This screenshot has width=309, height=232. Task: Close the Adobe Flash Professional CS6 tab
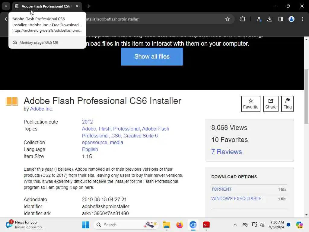tap(77, 6)
